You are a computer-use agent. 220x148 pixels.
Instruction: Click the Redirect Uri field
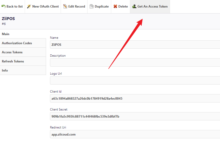point(135,134)
